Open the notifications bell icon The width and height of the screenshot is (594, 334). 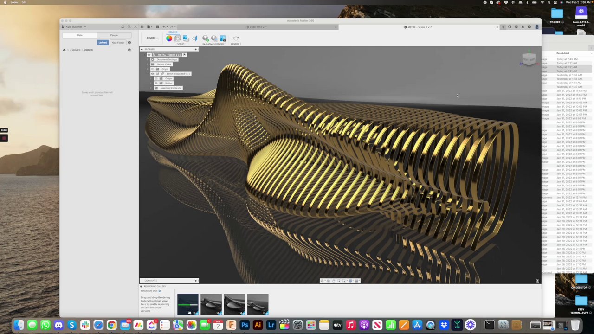pyautogui.click(x=523, y=27)
